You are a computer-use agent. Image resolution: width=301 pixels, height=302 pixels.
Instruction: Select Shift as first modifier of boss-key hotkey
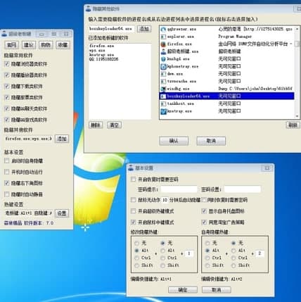pos(137,265)
